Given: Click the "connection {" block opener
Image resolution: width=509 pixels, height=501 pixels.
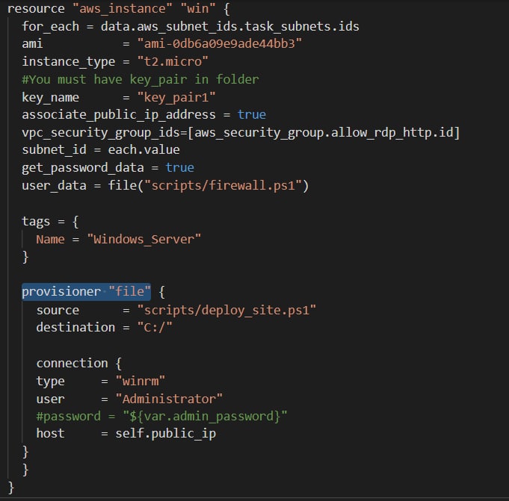Looking at the screenshot, I should pos(79,364).
